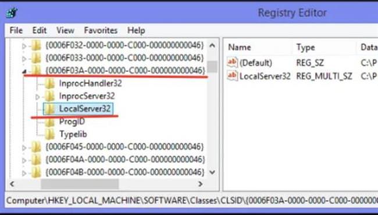This screenshot has width=378, height=215.
Task: Click the tree scroll up arrow
Action: (212, 45)
